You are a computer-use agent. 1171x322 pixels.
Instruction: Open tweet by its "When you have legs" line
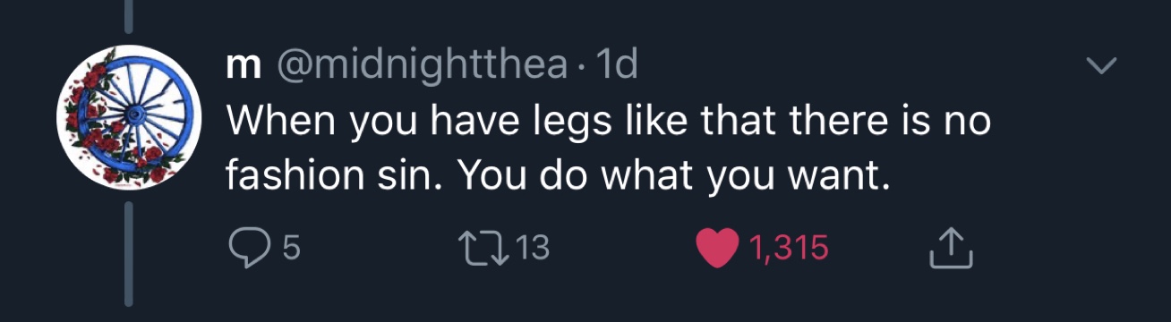pyautogui.click(x=608, y=121)
